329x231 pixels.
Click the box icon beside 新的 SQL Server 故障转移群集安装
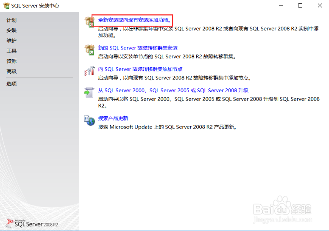tap(89, 50)
